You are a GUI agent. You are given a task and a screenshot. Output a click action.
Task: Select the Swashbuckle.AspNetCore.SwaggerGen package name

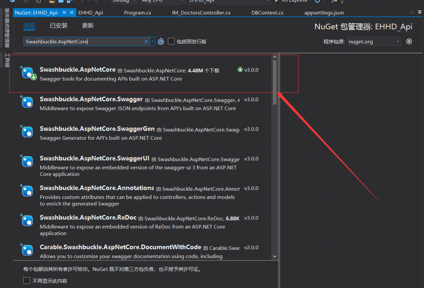97,129
